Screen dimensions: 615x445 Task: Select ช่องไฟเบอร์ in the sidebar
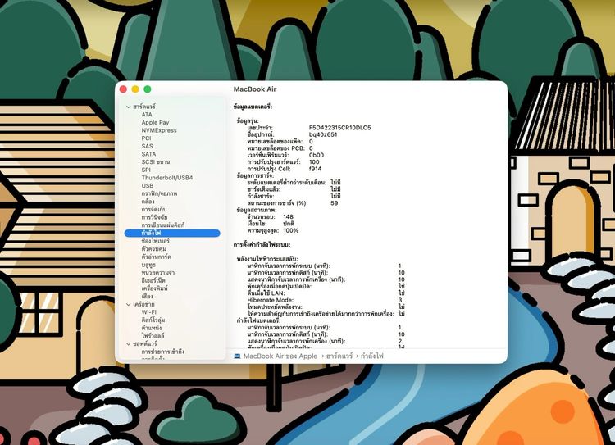point(155,241)
